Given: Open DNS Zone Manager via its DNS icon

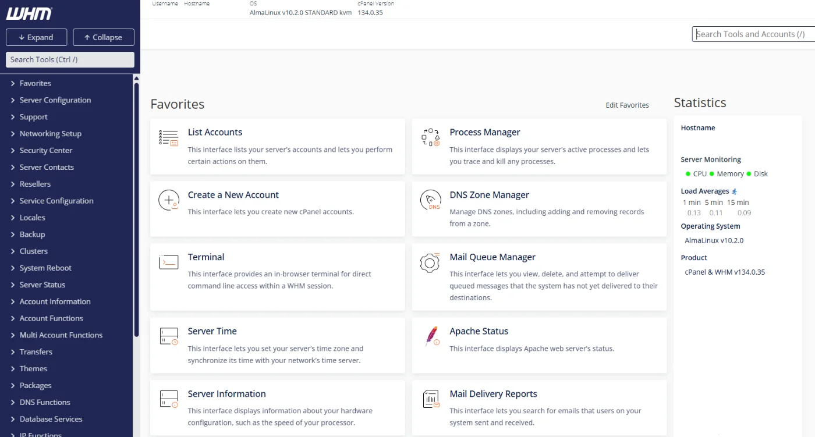Looking at the screenshot, I should [430, 200].
